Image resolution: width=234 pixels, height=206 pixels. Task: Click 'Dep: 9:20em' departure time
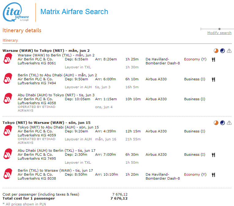pos(76,131)
